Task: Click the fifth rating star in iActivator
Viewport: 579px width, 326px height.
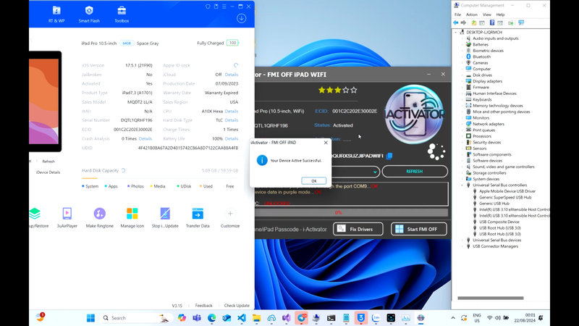Action: [x=354, y=90]
